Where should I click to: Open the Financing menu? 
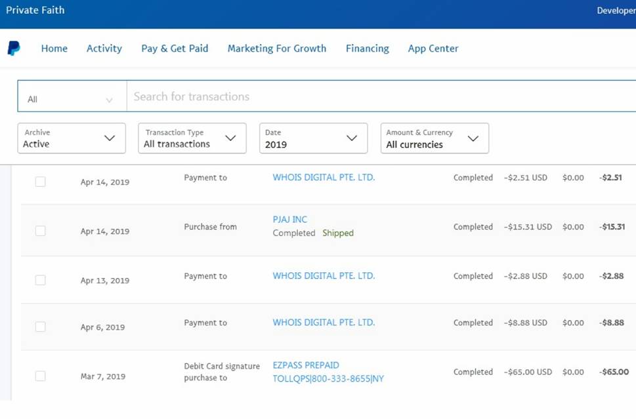[x=368, y=49]
